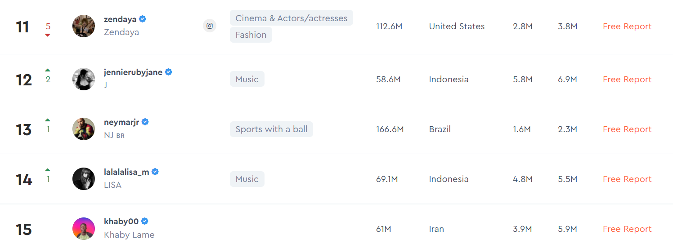Image resolution: width=673 pixels, height=248 pixels.
Task: Click Khaby Lame's profile picture
Action: 84,229
